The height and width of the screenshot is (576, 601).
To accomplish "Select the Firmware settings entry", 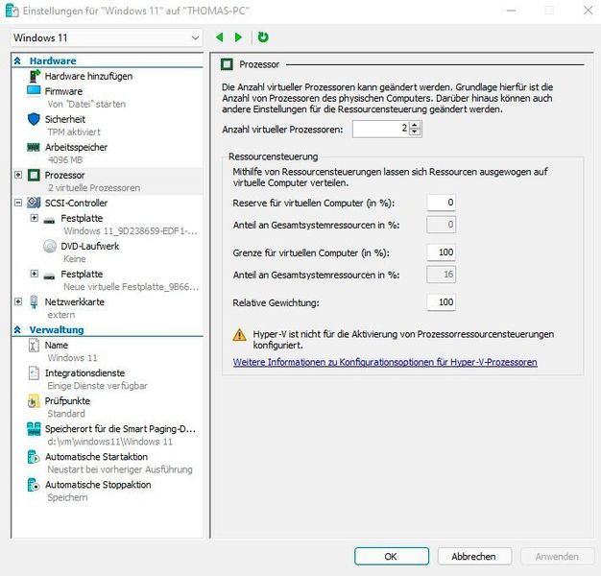I will 63,91.
